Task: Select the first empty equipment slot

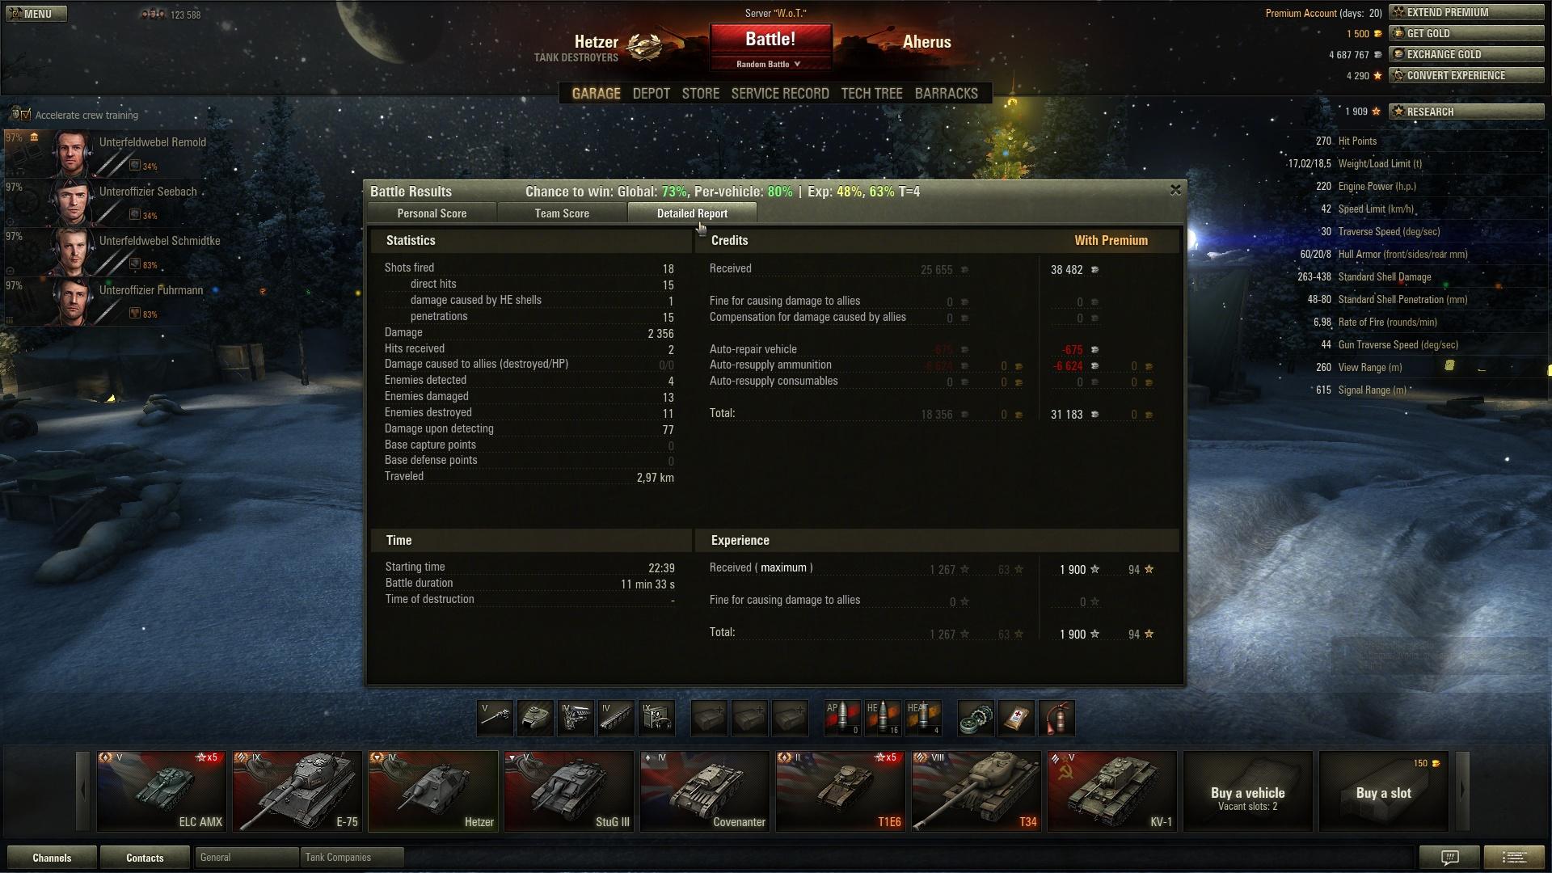Action: (x=709, y=718)
